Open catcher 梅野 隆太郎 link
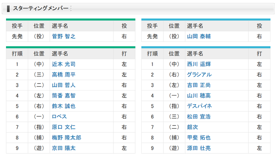This screenshot has width=280, height=155. click(66, 138)
